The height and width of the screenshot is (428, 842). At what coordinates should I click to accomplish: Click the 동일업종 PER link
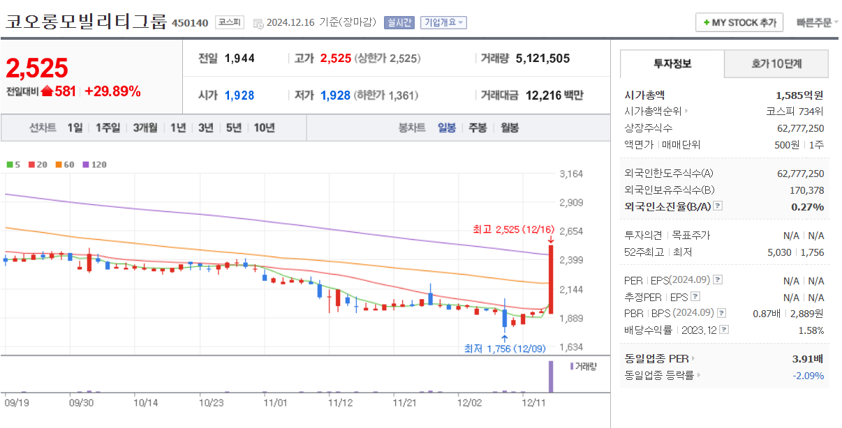(x=656, y=359)
